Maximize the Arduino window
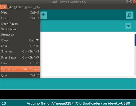 click(x=131, y=1)
